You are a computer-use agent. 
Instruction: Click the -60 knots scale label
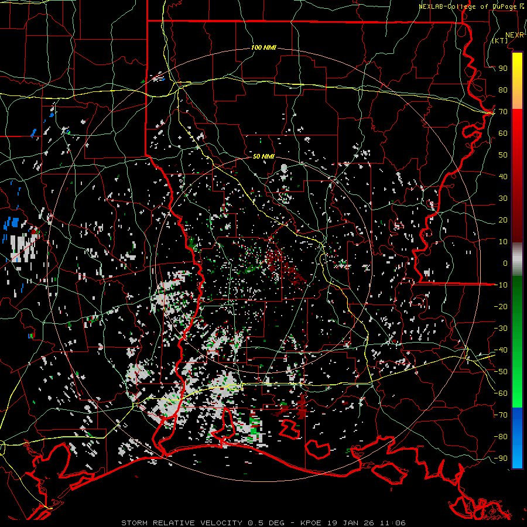click(x=501, y=393)
